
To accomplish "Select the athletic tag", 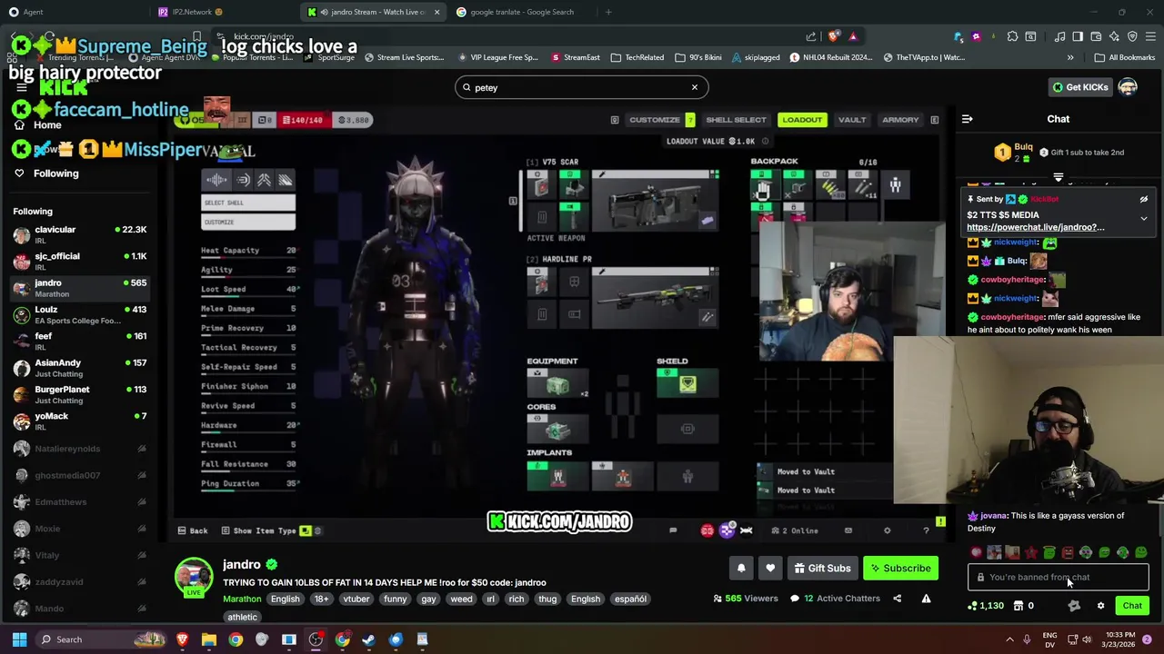I will 242,617.
